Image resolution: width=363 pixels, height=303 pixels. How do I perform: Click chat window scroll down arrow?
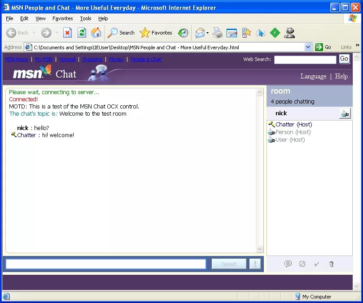[x=259, y=249]
